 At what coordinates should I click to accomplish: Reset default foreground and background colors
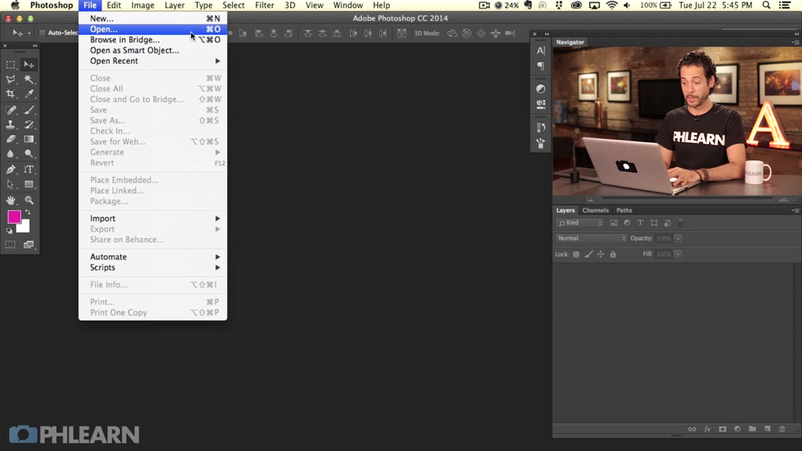(9, 231)
